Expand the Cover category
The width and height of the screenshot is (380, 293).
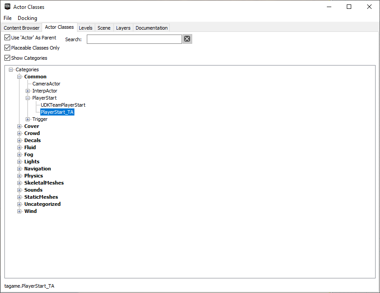[x=19, y=126]
